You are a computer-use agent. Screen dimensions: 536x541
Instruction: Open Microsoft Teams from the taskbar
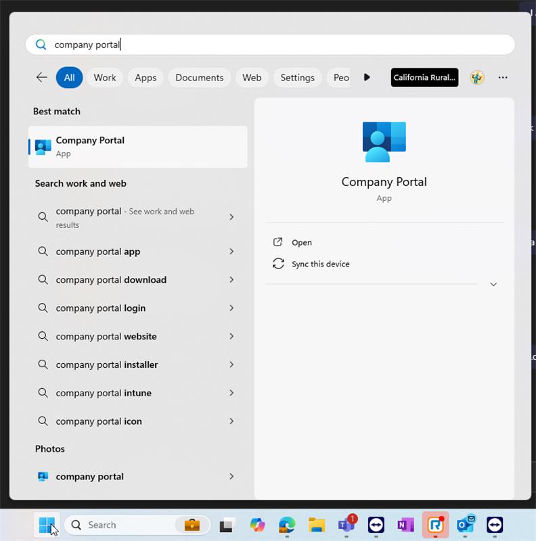pos(347,525)
